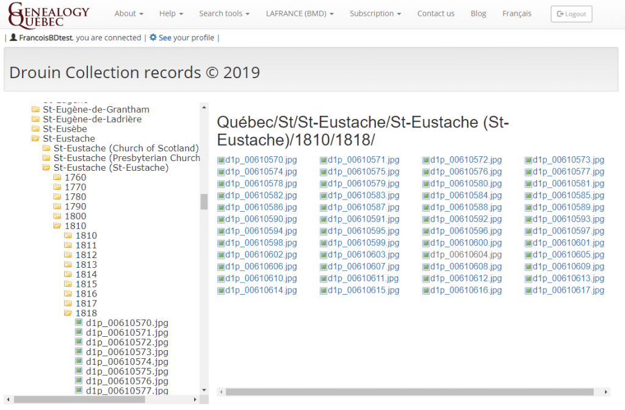Click the gear icon beside See your profile

153,37
